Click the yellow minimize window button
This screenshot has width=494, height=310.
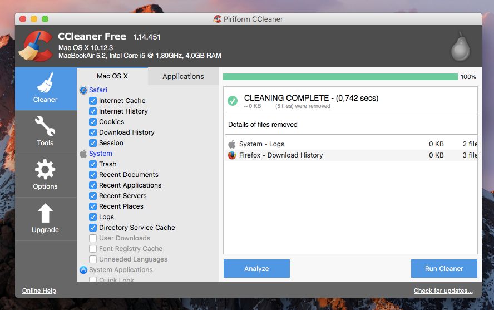click(34, 19)
